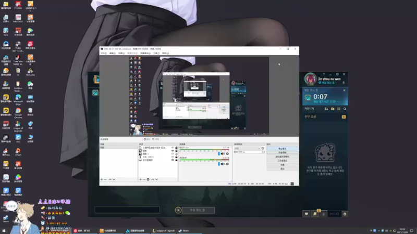The width and height of the screenshot is (417, 234).
Task: Cancel matchmaking with X button at bottom
Action: tap(178, 210)
